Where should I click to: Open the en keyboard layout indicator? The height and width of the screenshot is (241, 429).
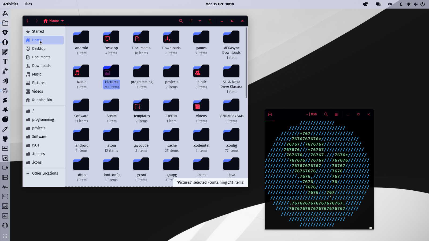pyautogui.click(x=390, y=4)
